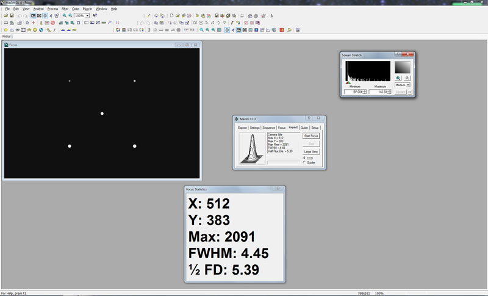The width and height of the screenshot is (488, 296).
Task: Switch to the Expose tab
Action: [x=242, y=128]
